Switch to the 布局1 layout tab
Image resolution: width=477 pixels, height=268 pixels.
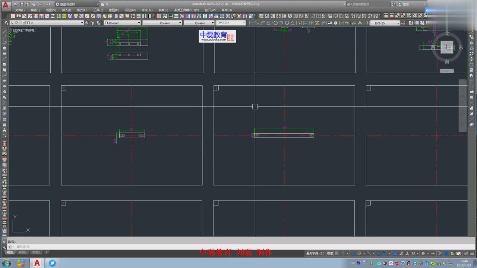click(23, 252)
